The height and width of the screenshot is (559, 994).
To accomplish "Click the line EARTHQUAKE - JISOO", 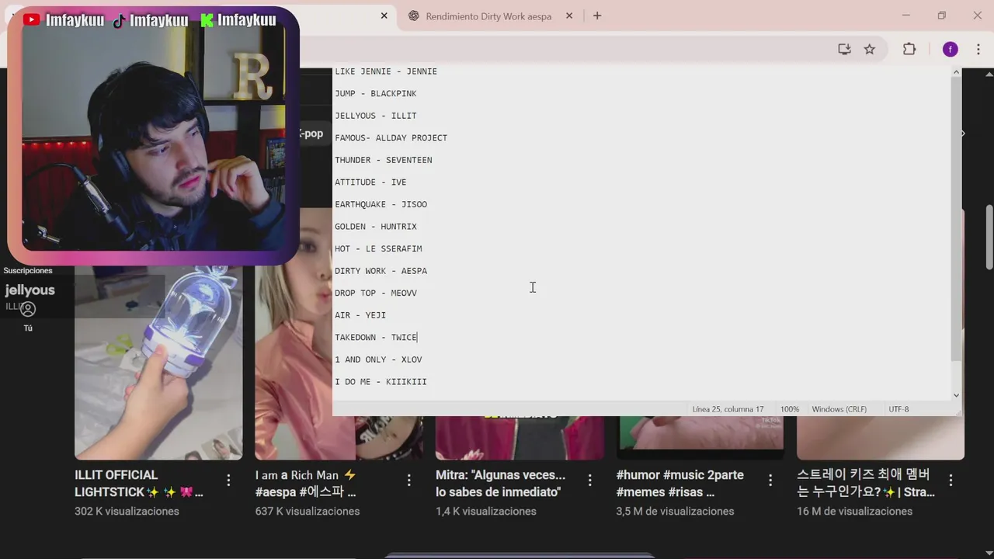I will [381, 204].
